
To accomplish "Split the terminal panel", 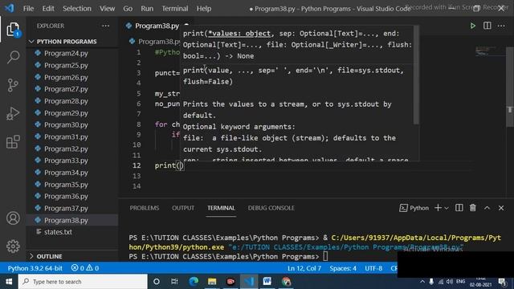I will 459,208.
